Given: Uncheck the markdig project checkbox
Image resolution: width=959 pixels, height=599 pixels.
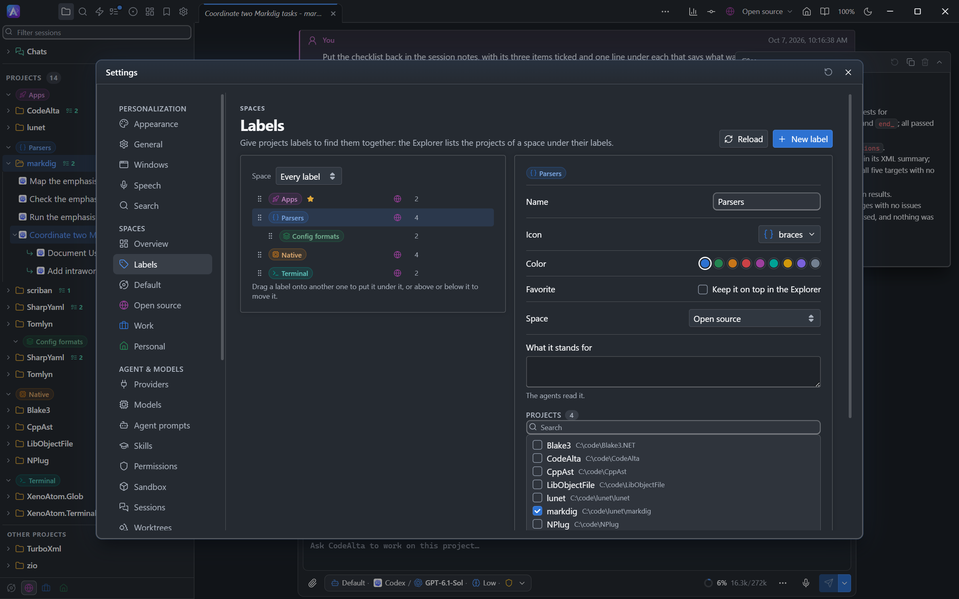Looking at the screenshot, I should pos(537,511).
